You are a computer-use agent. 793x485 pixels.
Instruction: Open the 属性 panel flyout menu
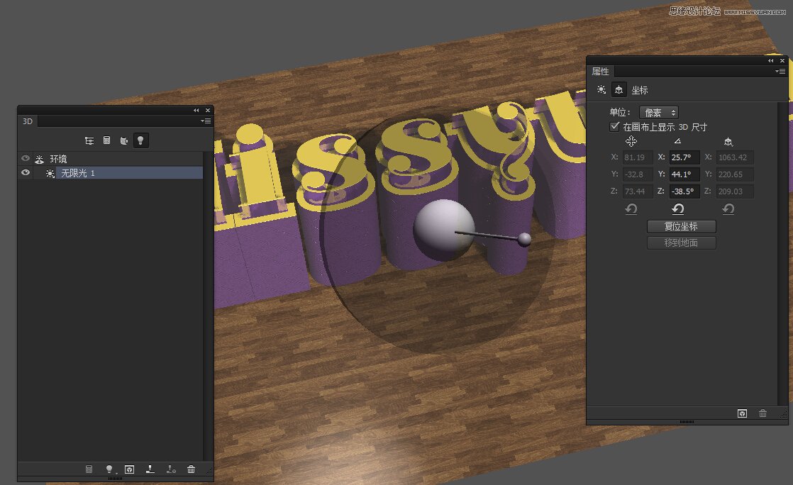[x=780, y=72]
